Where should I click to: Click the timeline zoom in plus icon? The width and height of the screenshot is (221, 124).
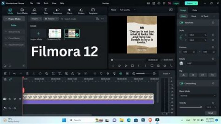coord(154,74)
